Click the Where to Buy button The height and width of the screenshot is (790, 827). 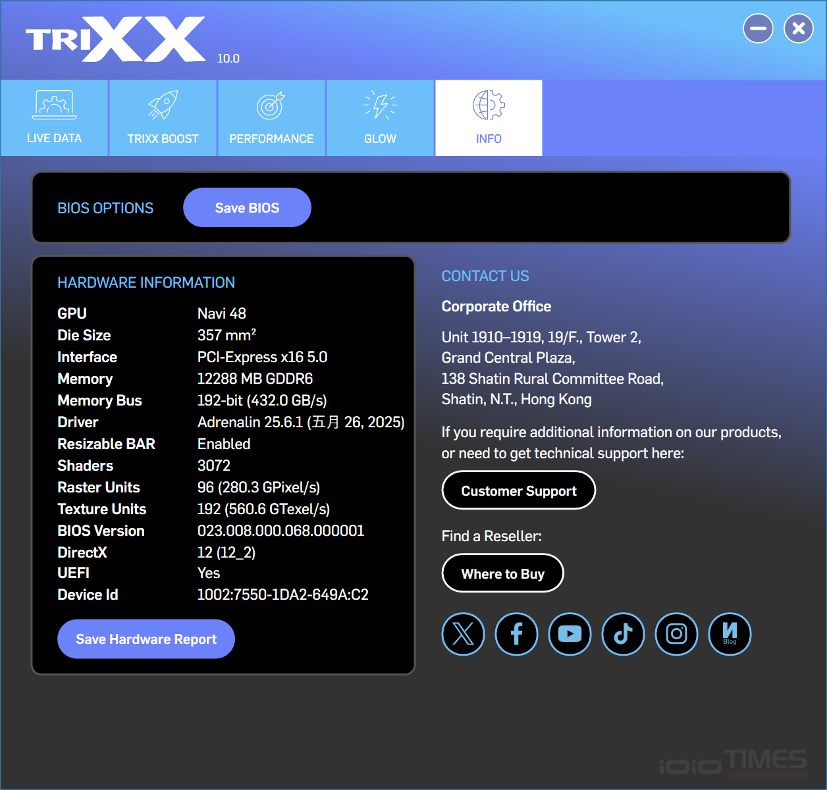503,573
